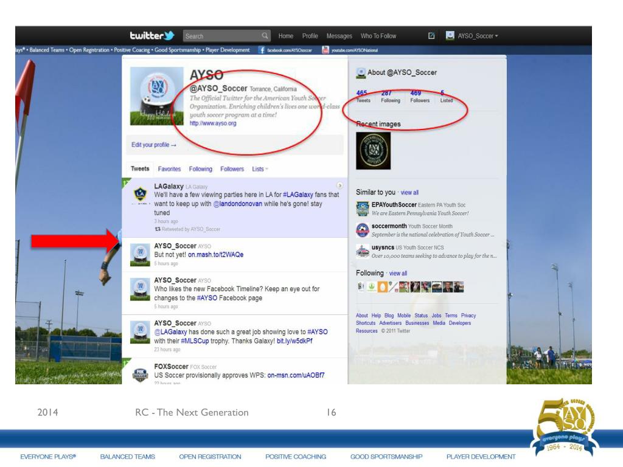Click the AYSO_Soccer account avatar in top bar
This screenshot has height=467, width=623.
point(450,36)
